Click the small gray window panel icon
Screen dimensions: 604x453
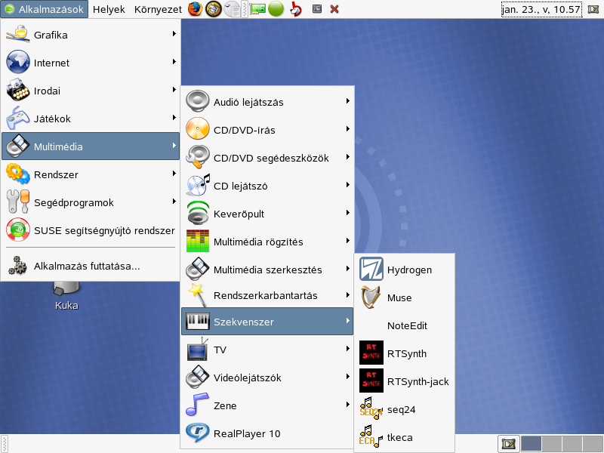tap(317, 8)
